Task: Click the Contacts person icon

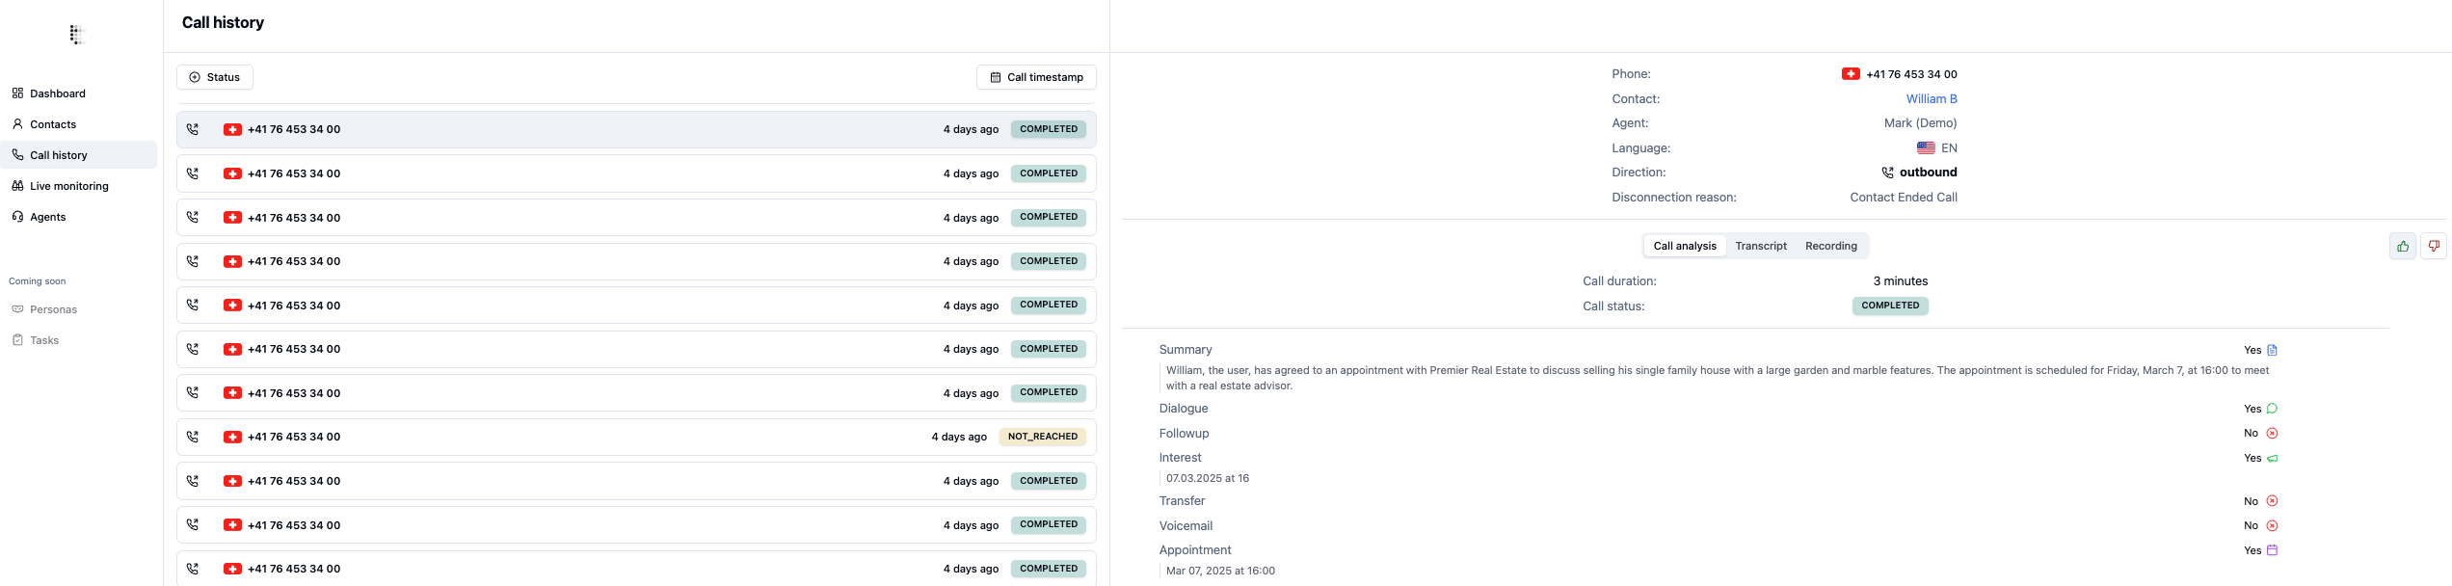Action: [x=17, y=124]
